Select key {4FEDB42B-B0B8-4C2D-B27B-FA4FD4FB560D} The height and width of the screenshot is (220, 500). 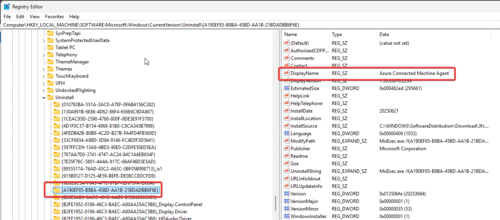point(109,133)
